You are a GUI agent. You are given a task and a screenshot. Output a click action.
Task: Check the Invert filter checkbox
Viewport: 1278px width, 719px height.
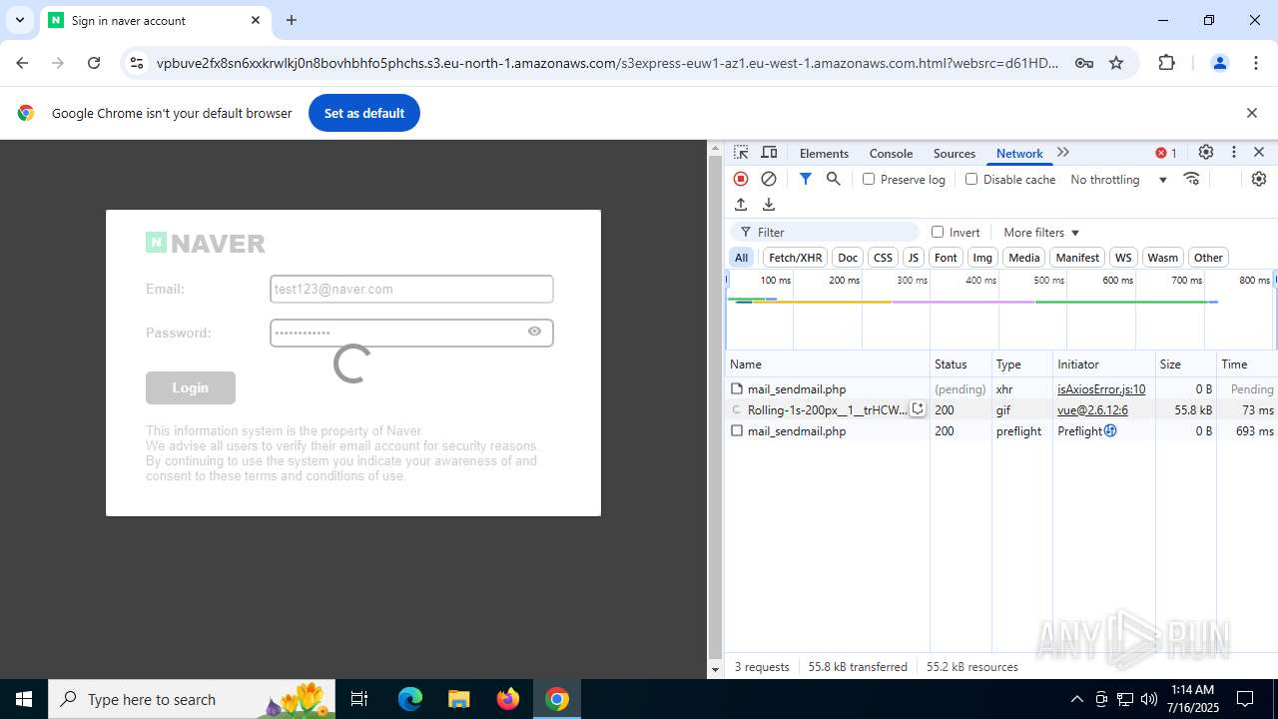pos(938,232)
